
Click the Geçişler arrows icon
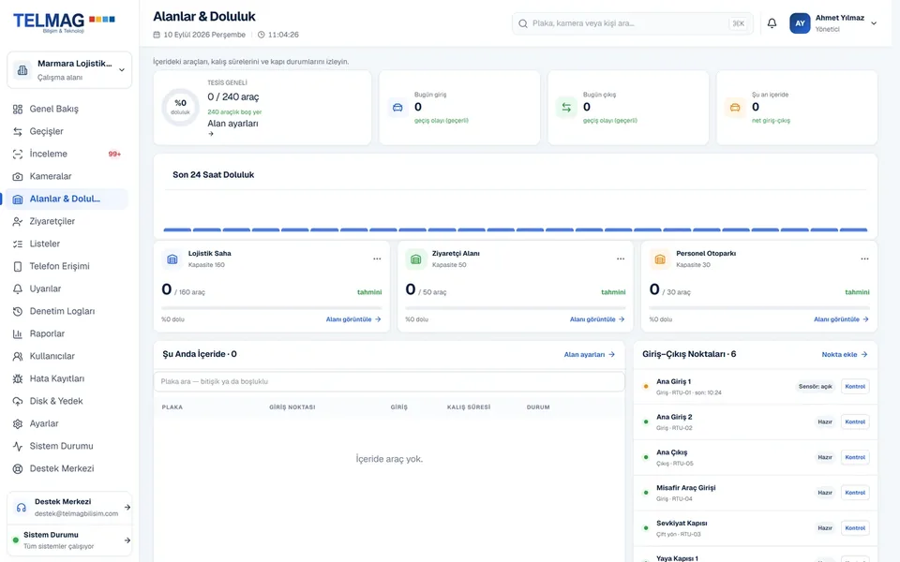[18, 131]
